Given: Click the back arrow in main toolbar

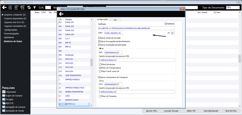Looking at the screenshot, I should click(x=4, y=7).
